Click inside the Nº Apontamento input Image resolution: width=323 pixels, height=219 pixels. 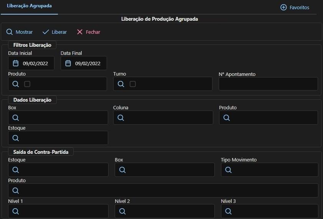coord(268,84)
